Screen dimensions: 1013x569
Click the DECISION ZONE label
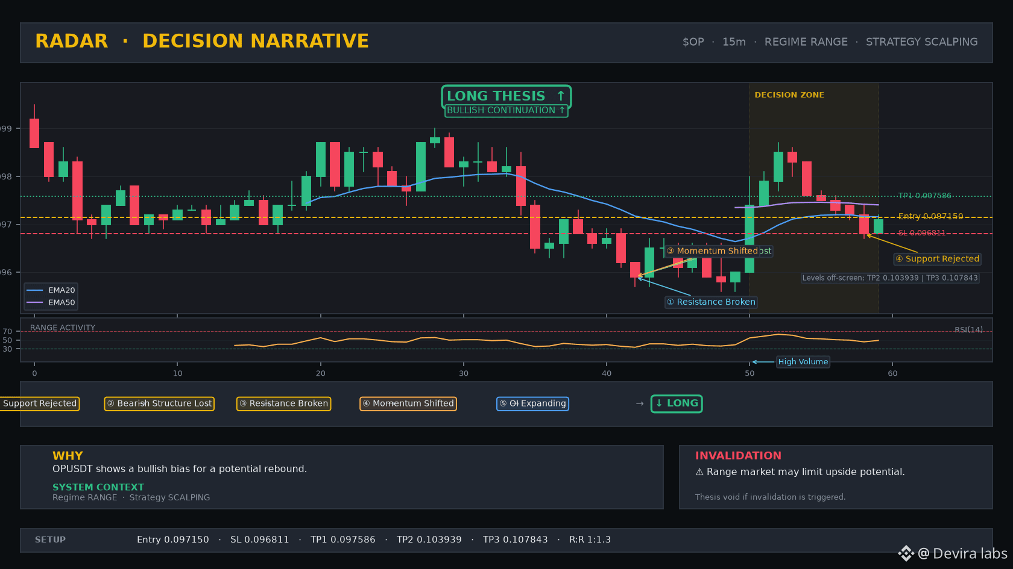789,95
